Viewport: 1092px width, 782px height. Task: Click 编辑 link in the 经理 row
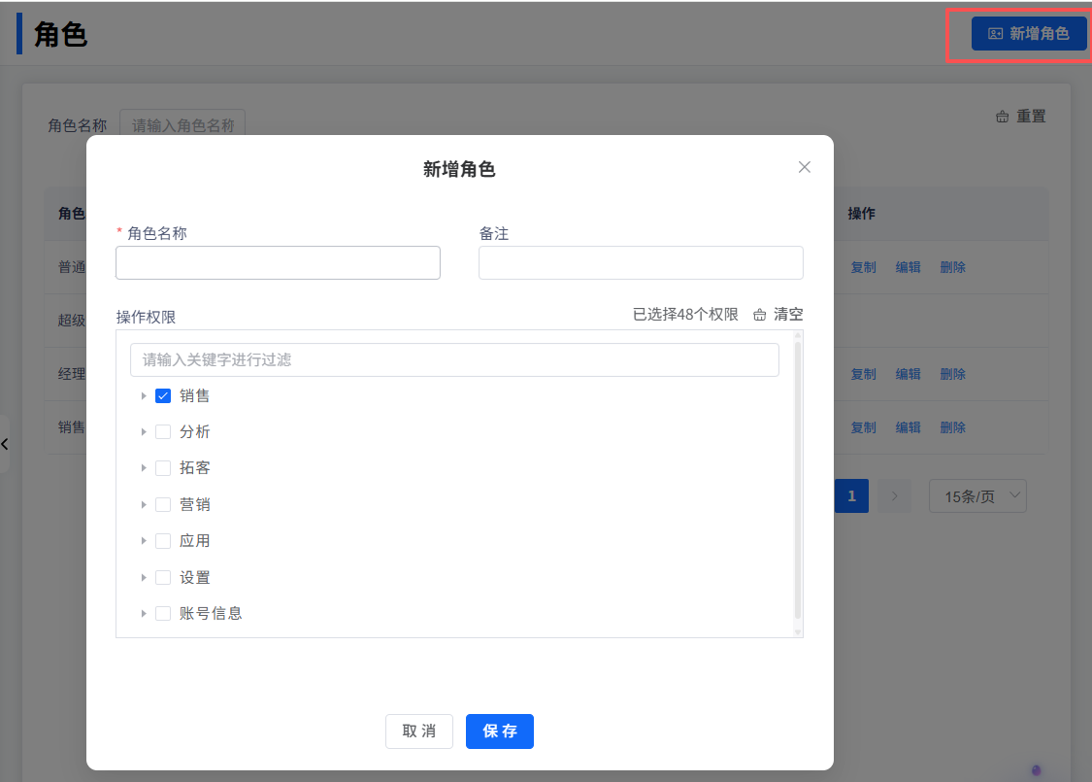(x=908, y=374)
